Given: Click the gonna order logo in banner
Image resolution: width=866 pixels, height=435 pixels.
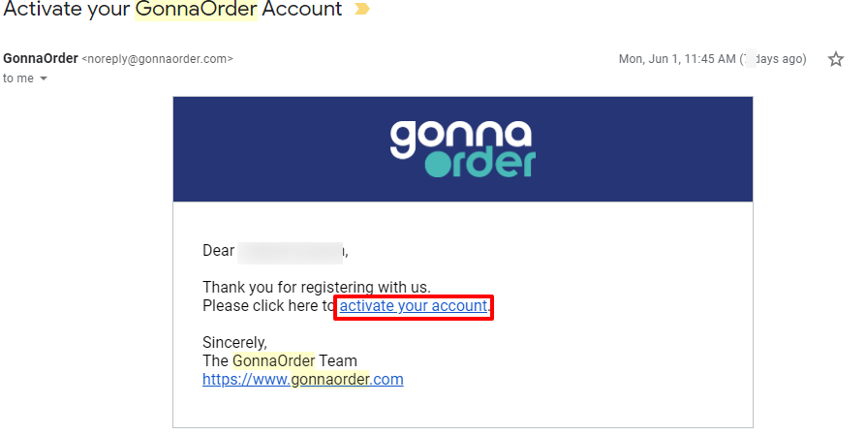Looking at the screenshot, I should [x=463, y=148].
